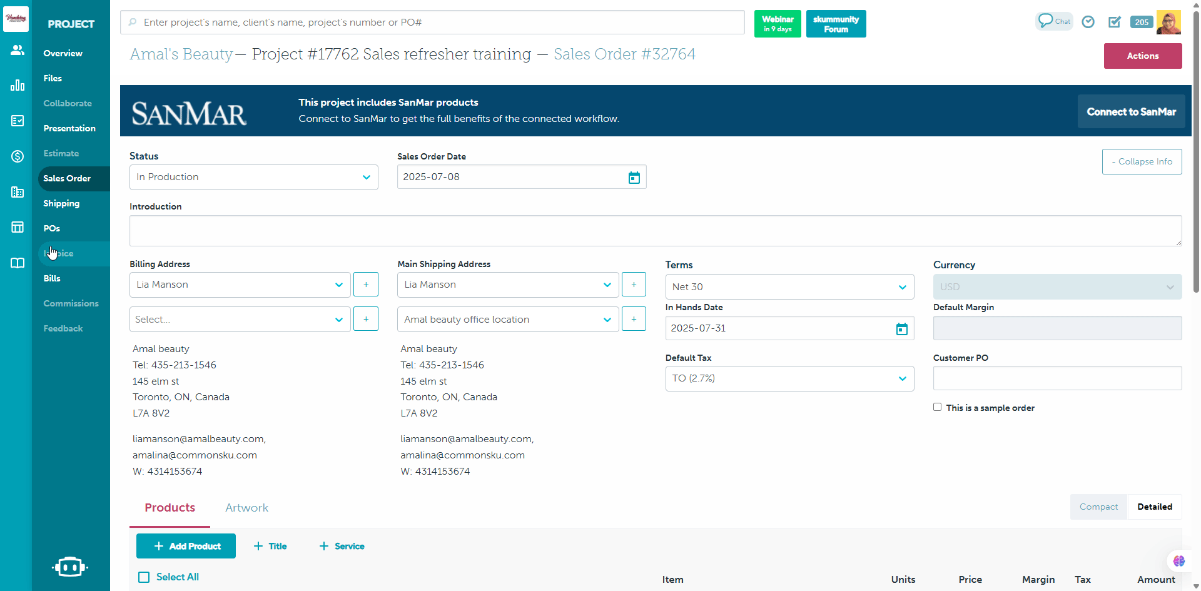Click the Add Product button
1201x591 pixels.
coord(186,546)
